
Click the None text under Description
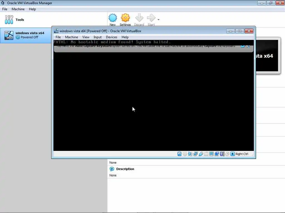click(113, 175)
